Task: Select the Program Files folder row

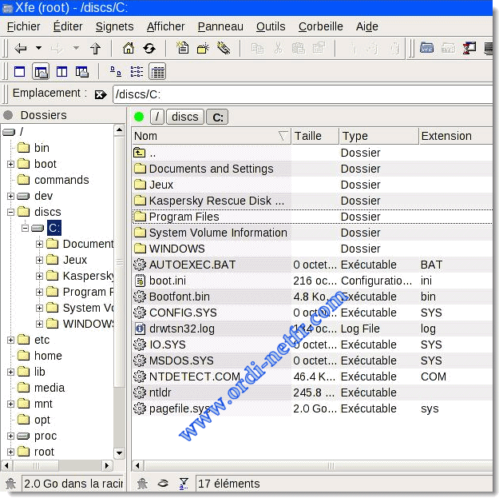Action: point(312,217)
